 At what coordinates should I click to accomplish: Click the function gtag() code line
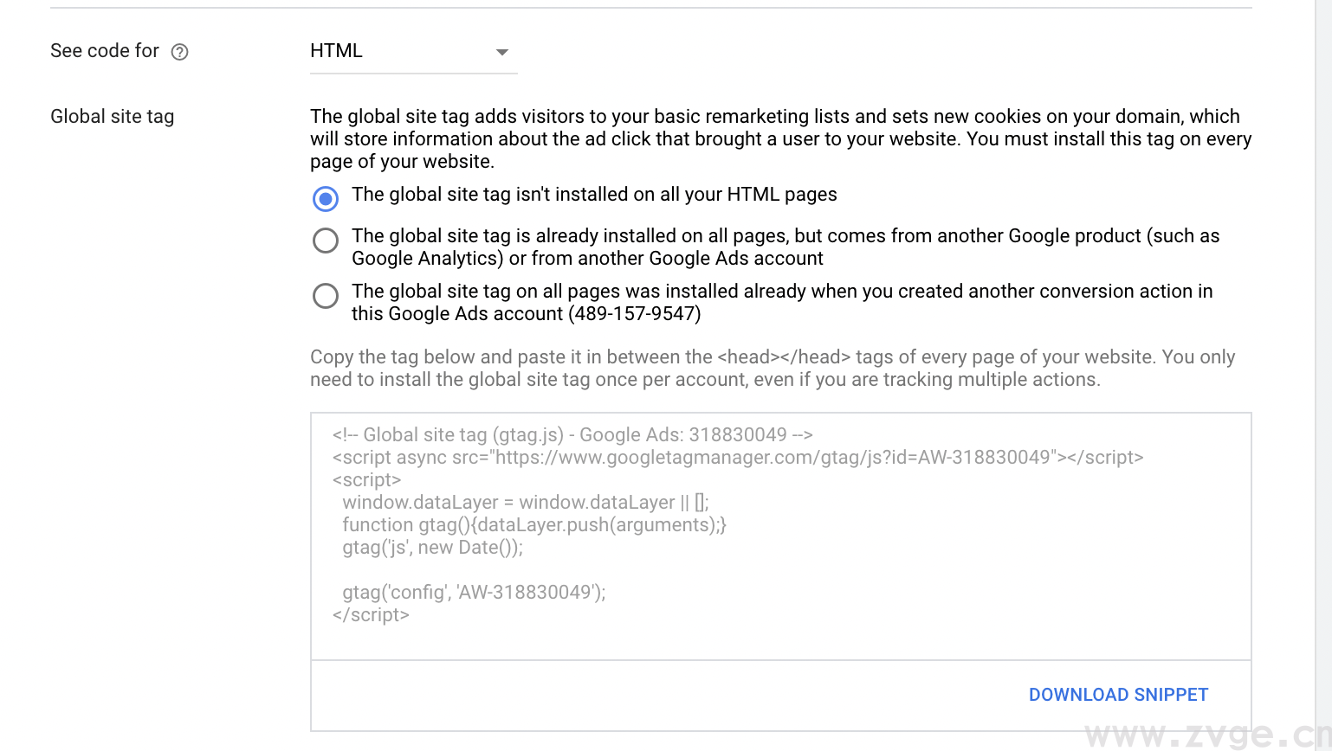(533, 525)
